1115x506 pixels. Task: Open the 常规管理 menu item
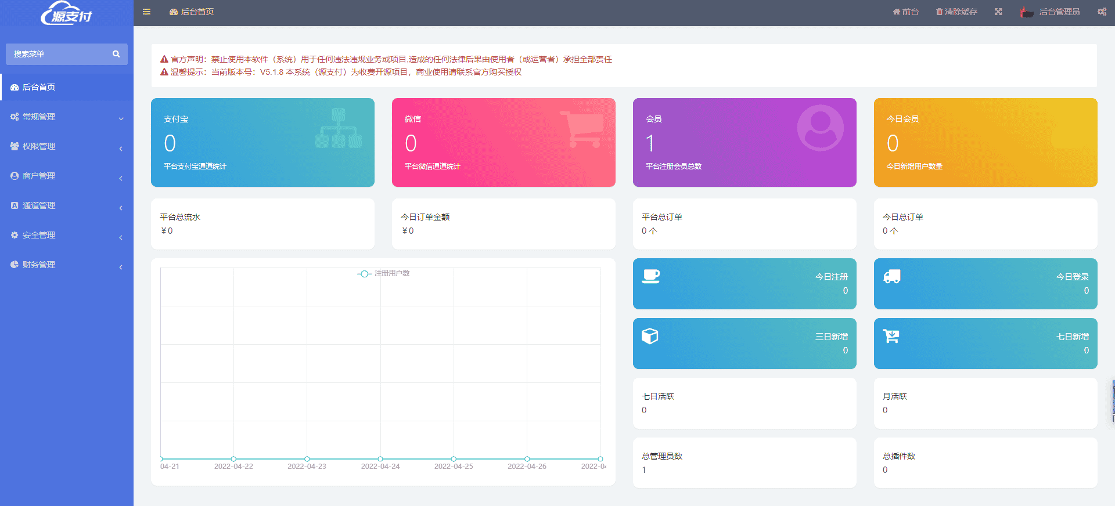[x=67, y=117]
